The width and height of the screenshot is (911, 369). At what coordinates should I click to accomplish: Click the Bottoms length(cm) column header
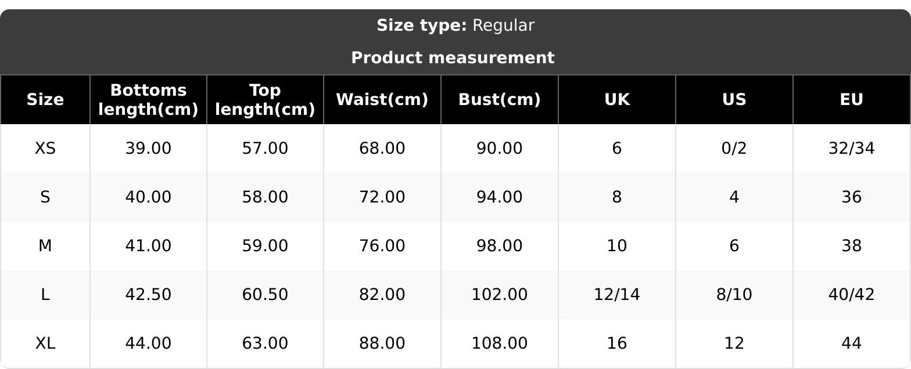148,100
